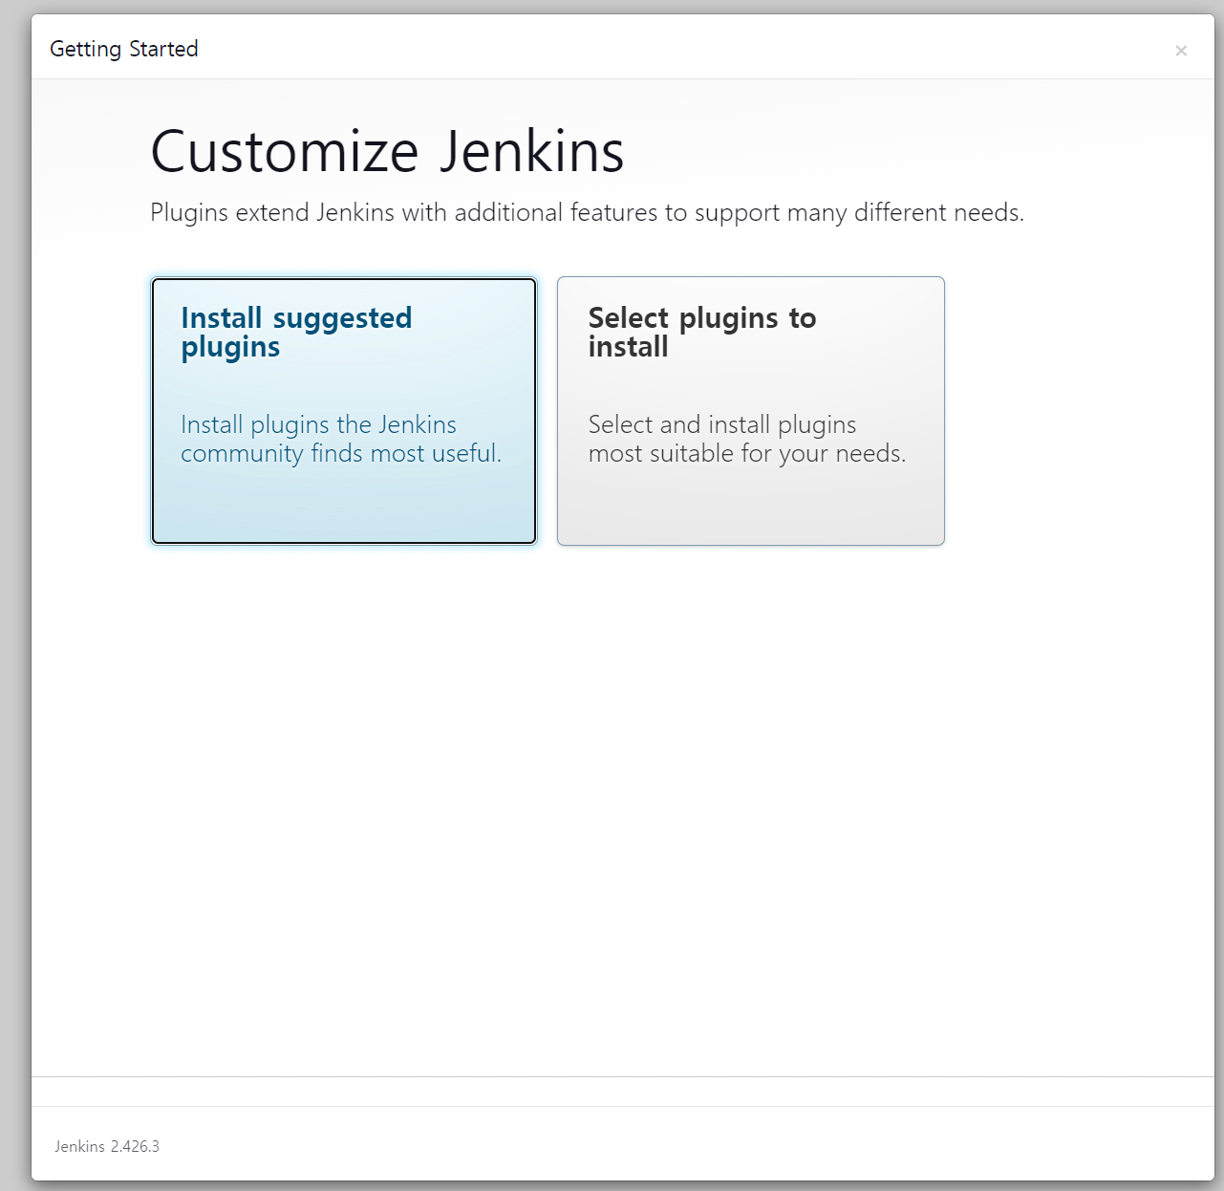Click the Install suggested plugins card
The width and height of the screenshot is (1224, 1191).
(344, 411)
